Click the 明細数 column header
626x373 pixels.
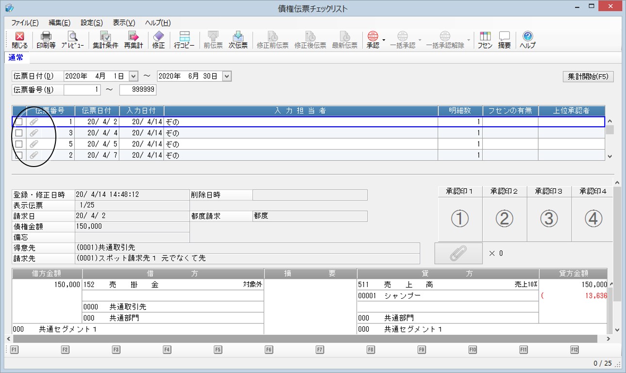(x=460, y=111)
